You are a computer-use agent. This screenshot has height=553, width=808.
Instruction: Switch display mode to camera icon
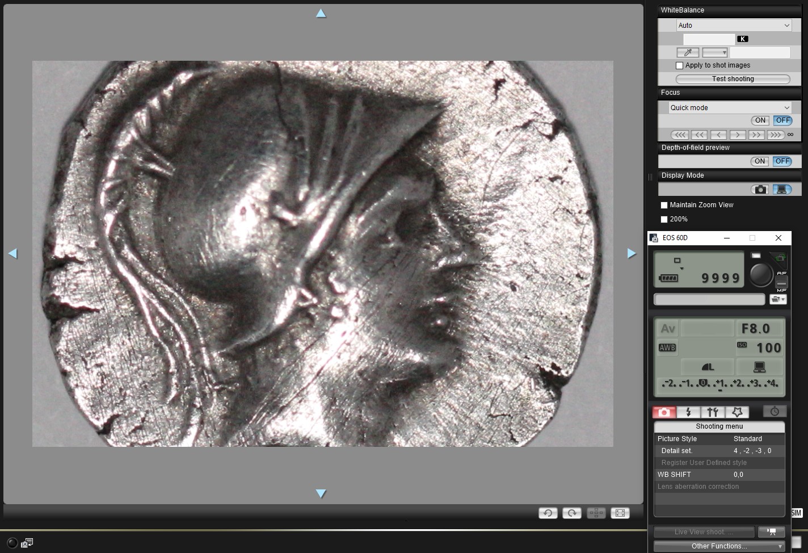tap(760, 189)
